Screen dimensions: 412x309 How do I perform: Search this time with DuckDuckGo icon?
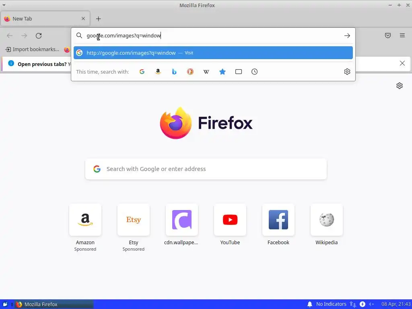click(190, 72)
